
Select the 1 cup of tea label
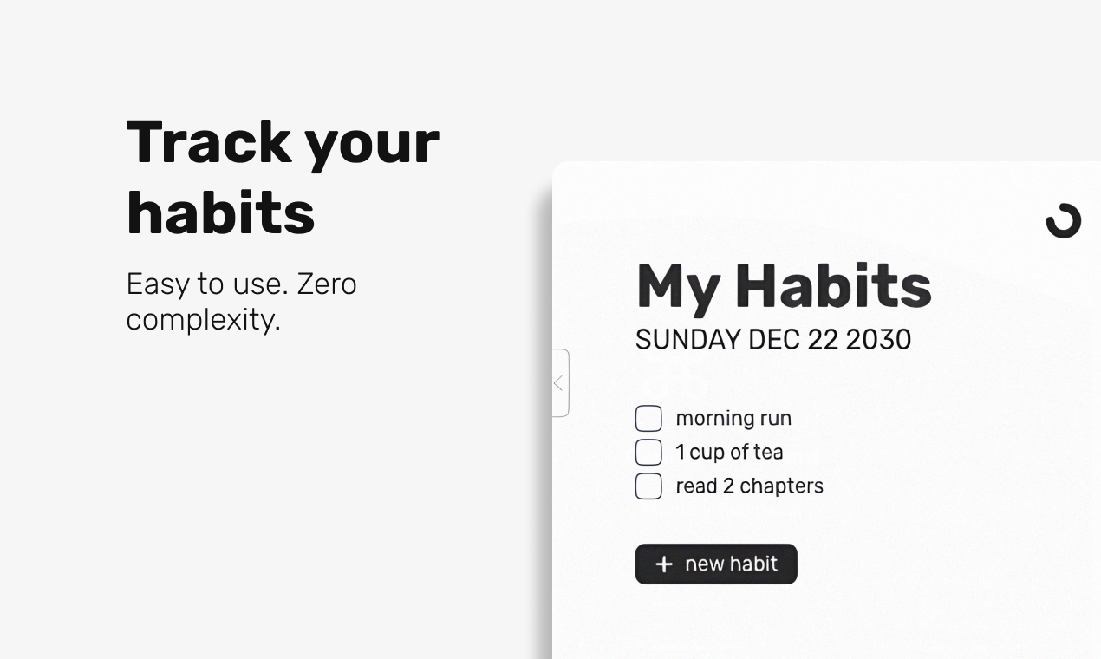(x=729, y=452)
